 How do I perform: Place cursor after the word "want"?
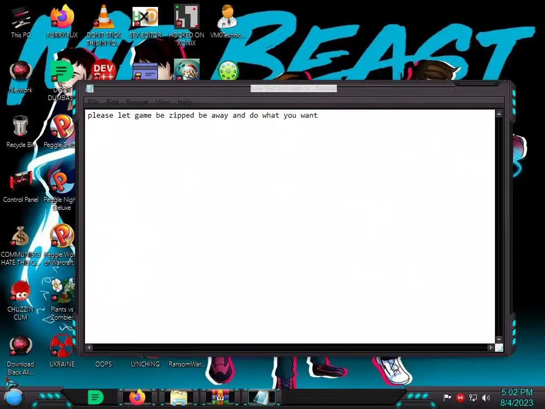coord(318,116)
